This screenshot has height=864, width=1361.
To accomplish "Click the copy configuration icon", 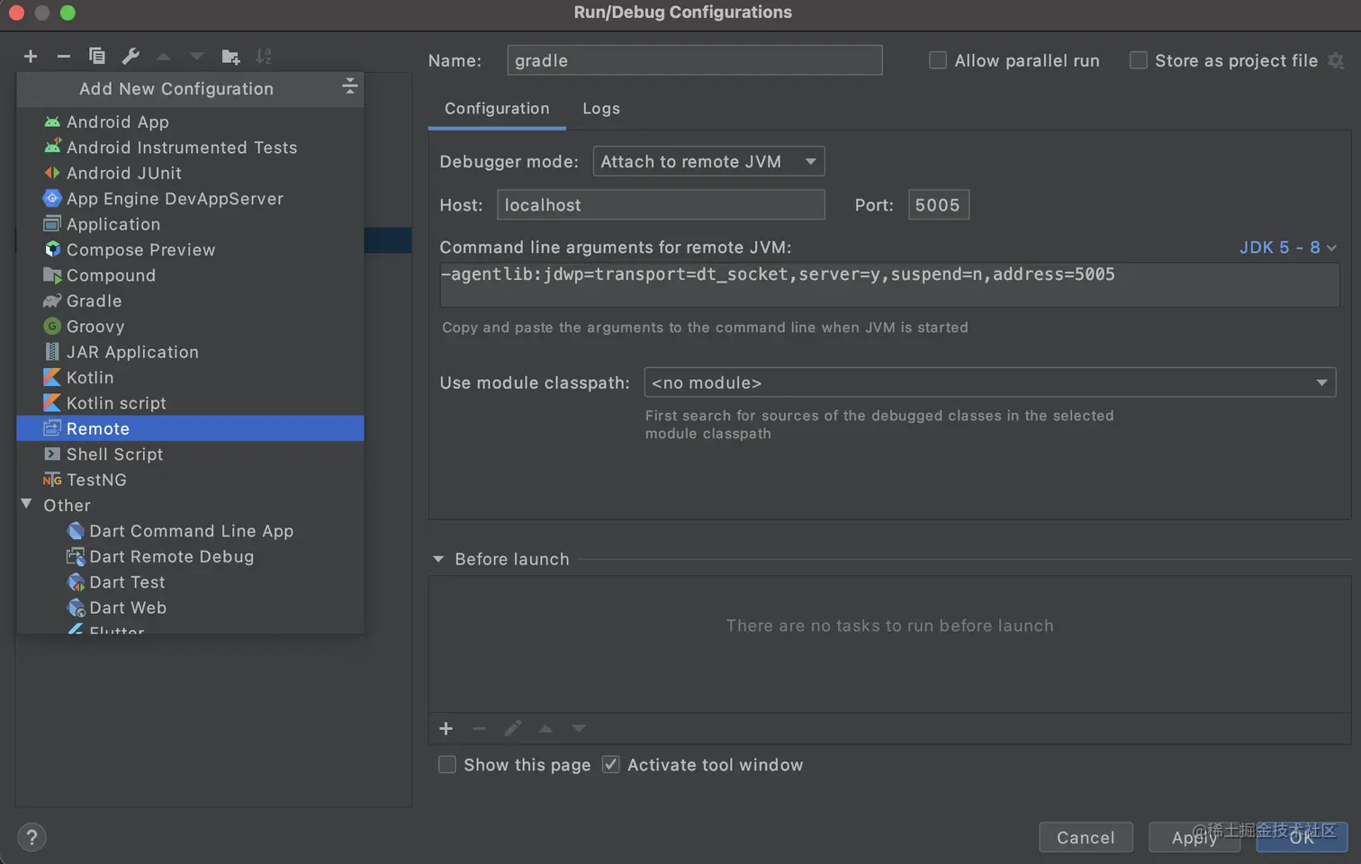I will (97, 57).
